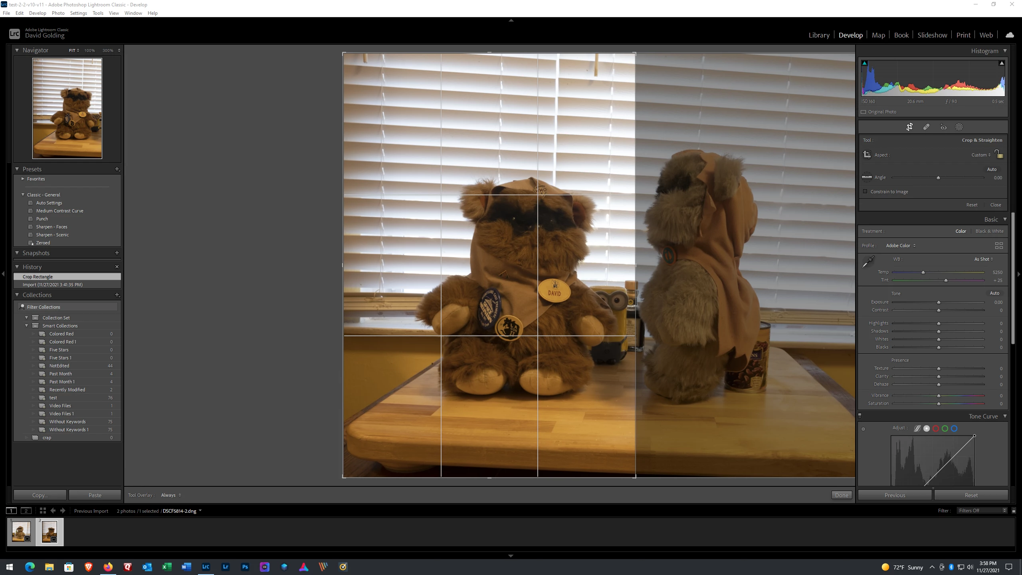Viewport: 1022px width, 575px height.
Task: Open the Masking tool circle icon
Action: 959,127
